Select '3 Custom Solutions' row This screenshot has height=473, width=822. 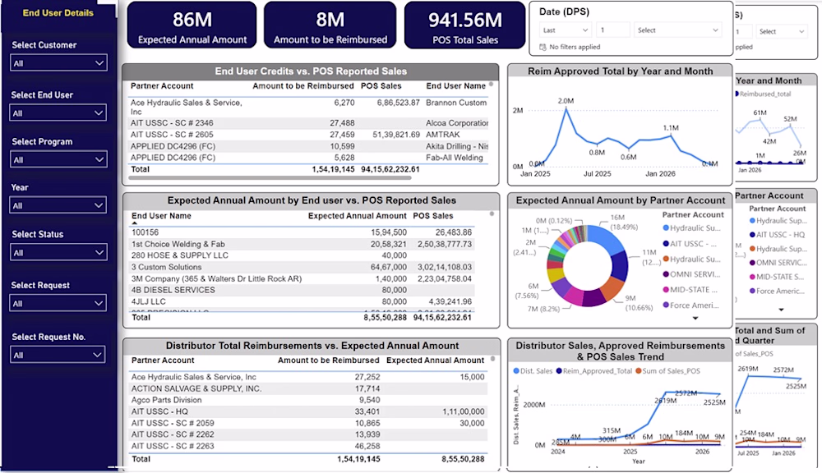[x=302, y=267]
